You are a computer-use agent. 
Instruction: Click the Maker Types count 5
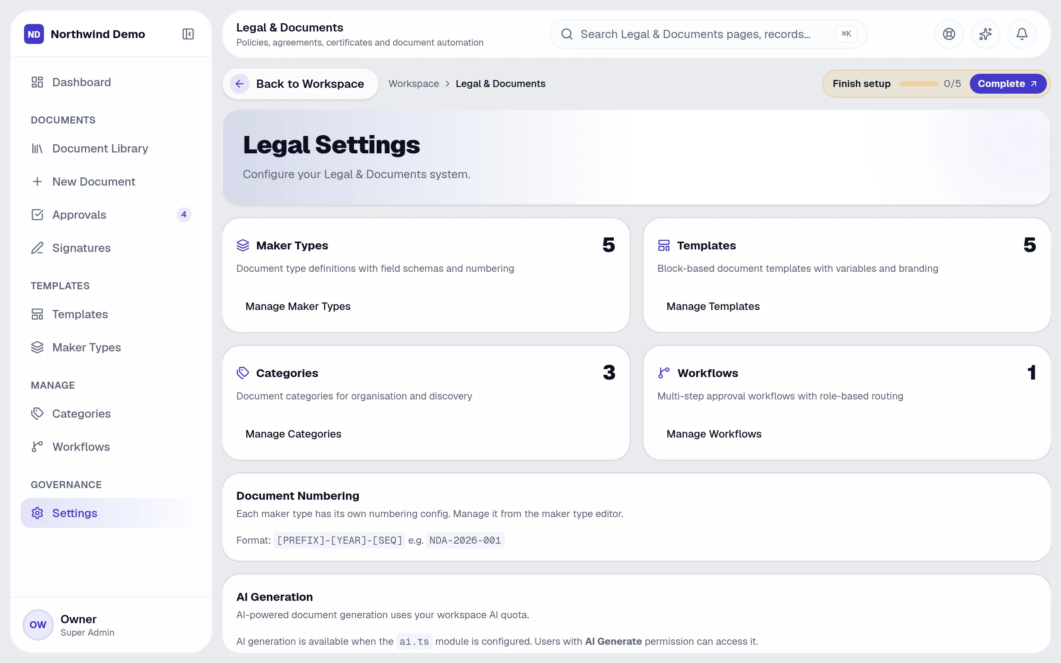pyautogui.click(x=608, y=244)
